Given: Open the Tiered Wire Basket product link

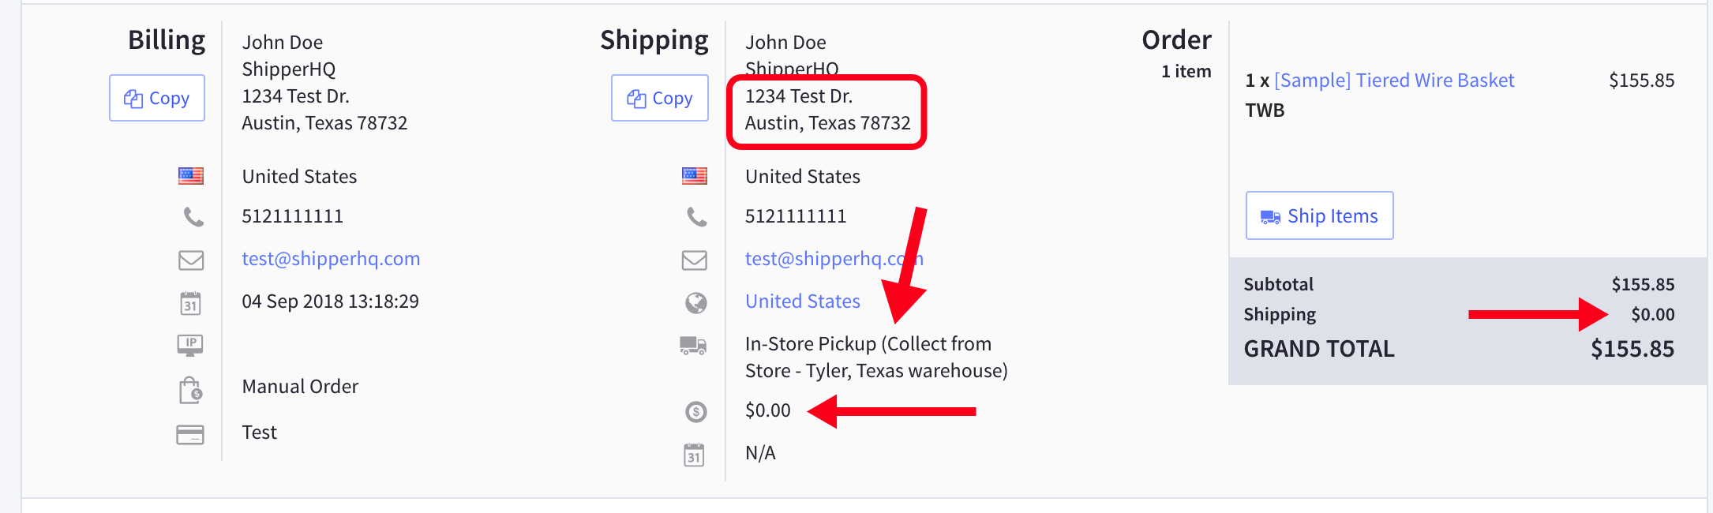Looking at the screenshot, I should (x=1394, y=81).
